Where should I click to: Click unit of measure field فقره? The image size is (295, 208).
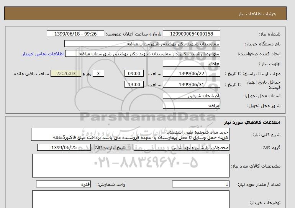(63, 184)
